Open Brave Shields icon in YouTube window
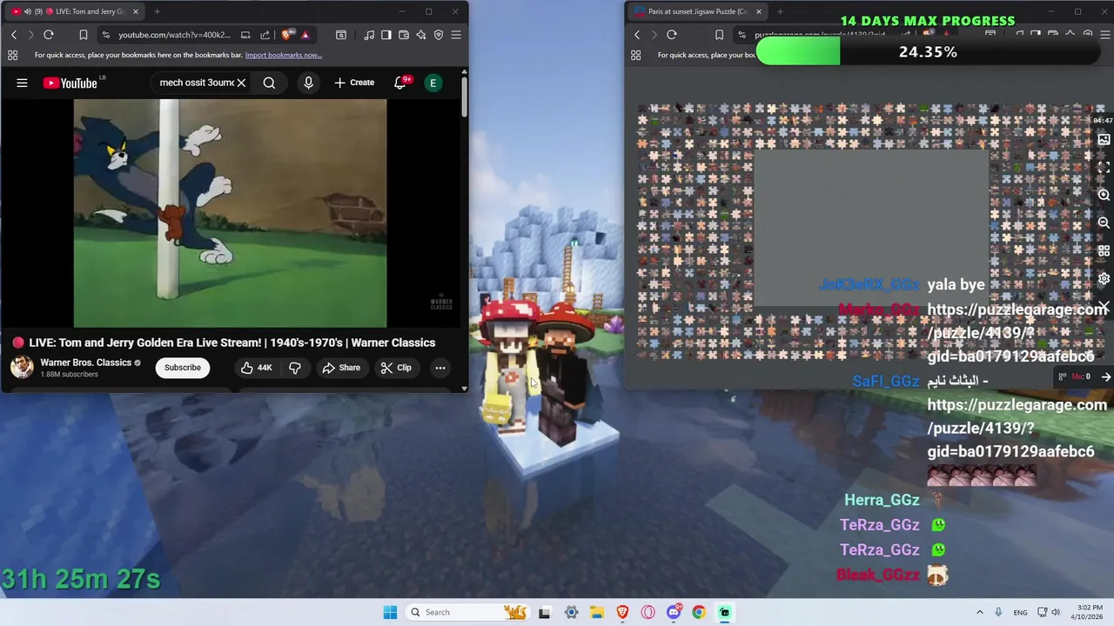 [x=286, y=35]
